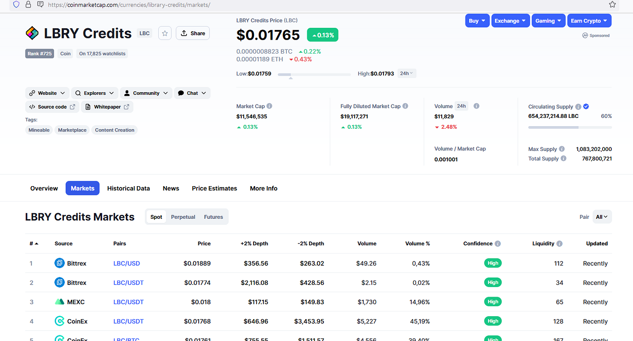Select the Mineable tag

pos(39,130)
